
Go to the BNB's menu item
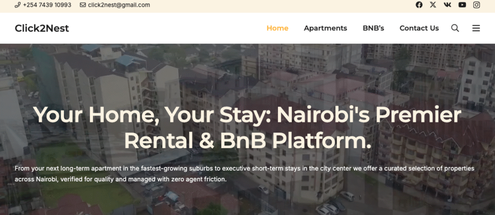(x=374, y=28)
